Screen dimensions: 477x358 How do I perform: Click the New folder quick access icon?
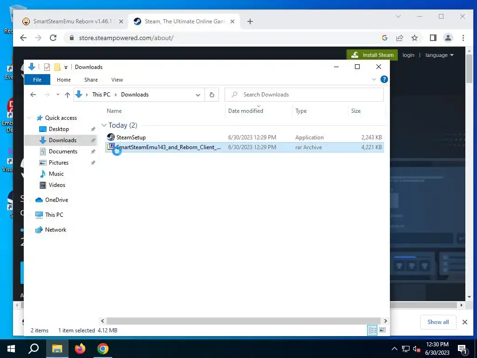click(x=57, y=67)
